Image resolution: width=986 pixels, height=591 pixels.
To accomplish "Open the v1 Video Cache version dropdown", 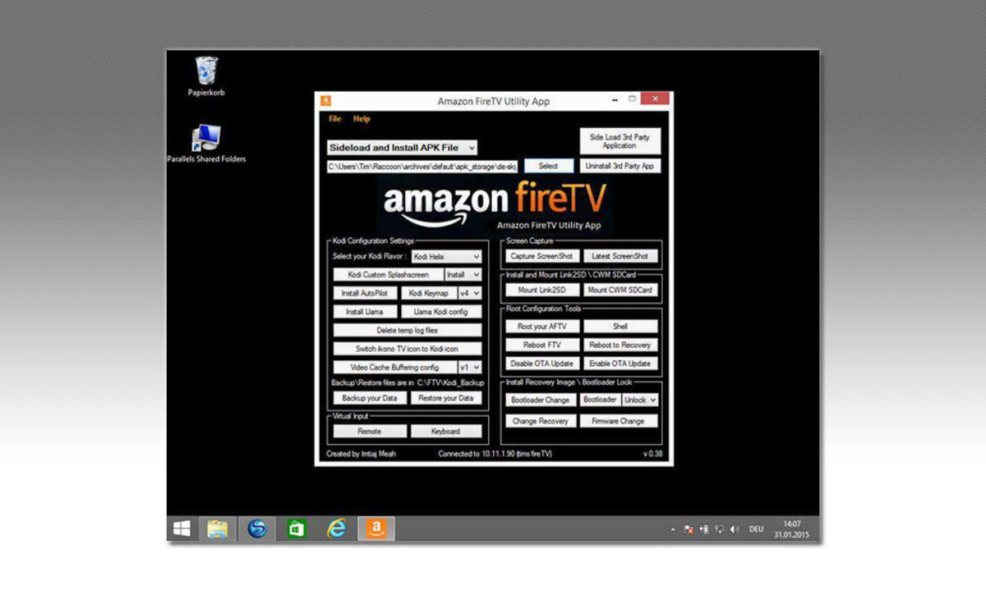I will point(470,368).
